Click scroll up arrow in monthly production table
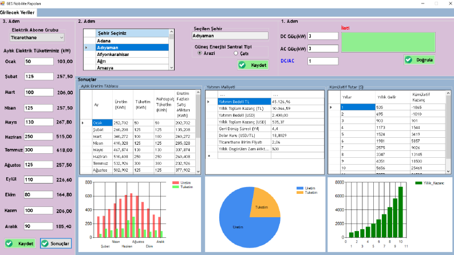The image size is (454, 255). point(198,93)
